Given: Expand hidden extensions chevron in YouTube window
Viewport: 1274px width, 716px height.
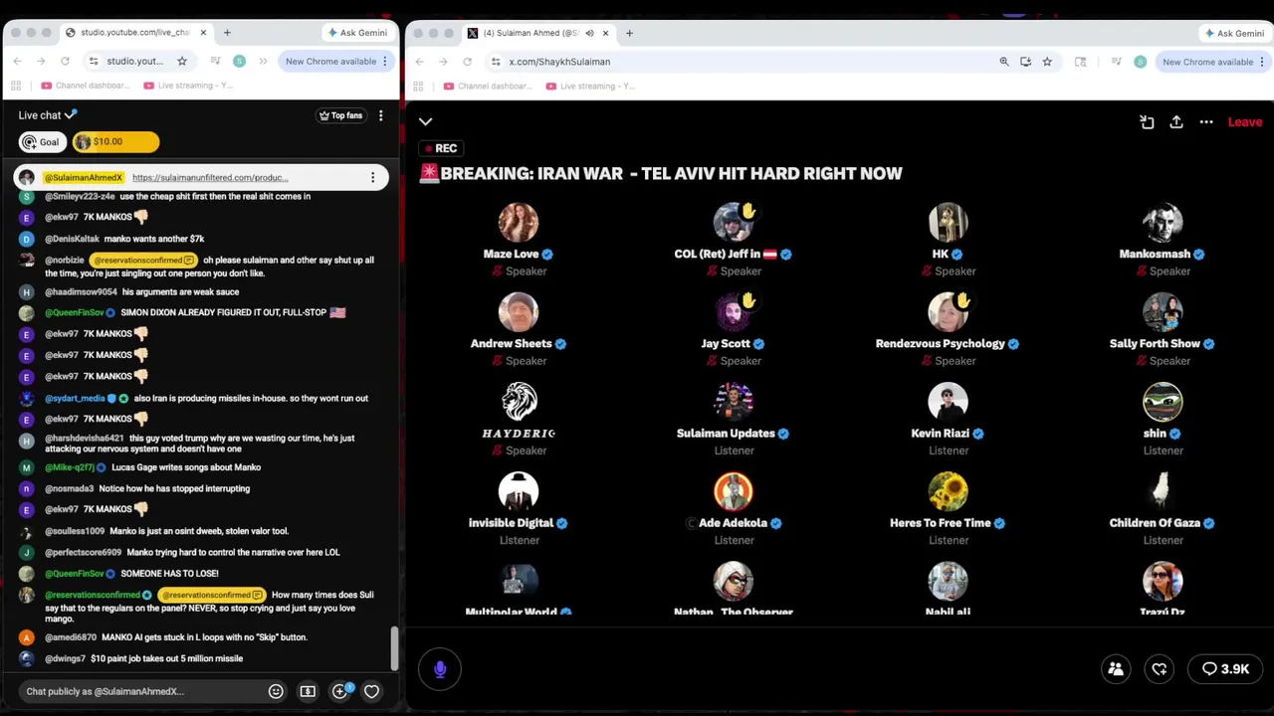Looking at the screenshot, I should click(263, 62).
